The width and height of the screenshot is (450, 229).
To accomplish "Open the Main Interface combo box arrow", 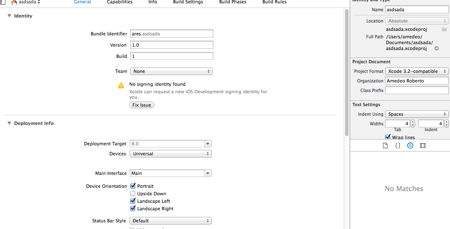I will pyautogui.click(x=208, y=173).
